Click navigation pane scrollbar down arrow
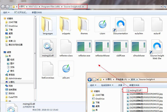Image resolution: width=167 pixels, height=112 pixels. coord(35,100)
